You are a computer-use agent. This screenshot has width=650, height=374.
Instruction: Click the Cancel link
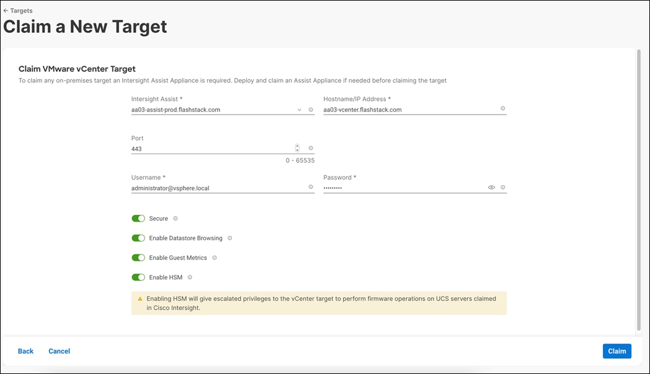click(59, 351)
